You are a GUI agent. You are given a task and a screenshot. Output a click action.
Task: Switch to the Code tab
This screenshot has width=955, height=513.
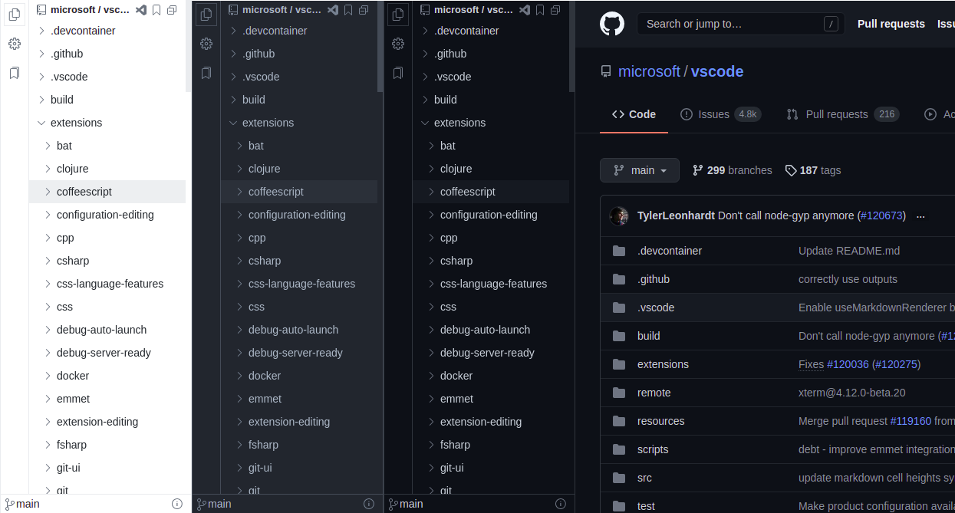[634, 114]
